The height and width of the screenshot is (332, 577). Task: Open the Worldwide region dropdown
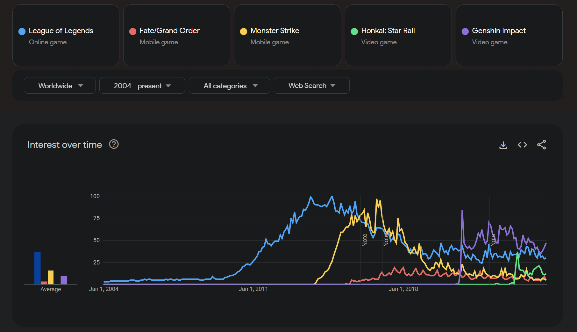[x=60, y=86]
